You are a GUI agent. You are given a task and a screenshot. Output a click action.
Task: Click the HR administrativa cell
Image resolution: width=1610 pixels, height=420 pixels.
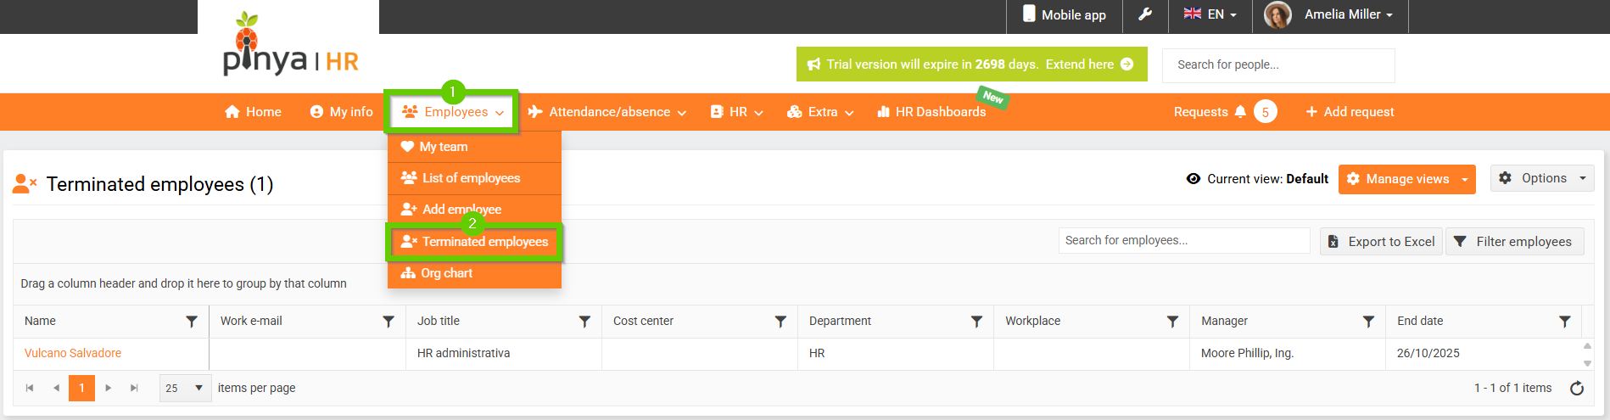click(504, 354)
